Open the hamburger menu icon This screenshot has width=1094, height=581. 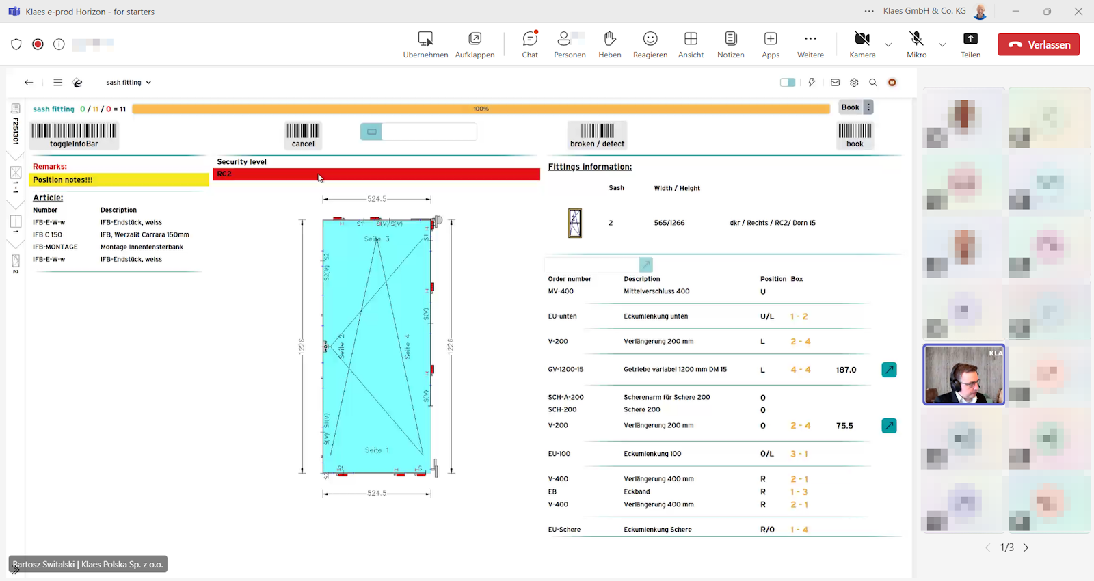tap(58, 83)
